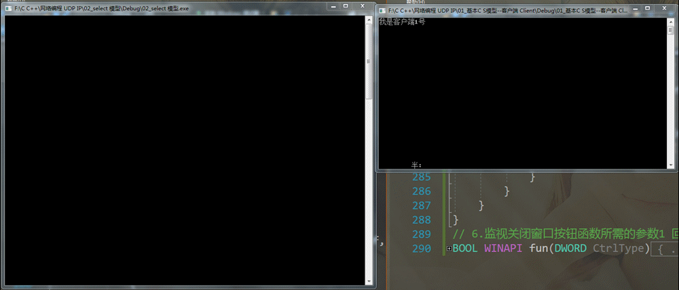Viewport: 679px width, 290px height.
Task: Click the BOOL keyword in code
Action: [466, 249]
